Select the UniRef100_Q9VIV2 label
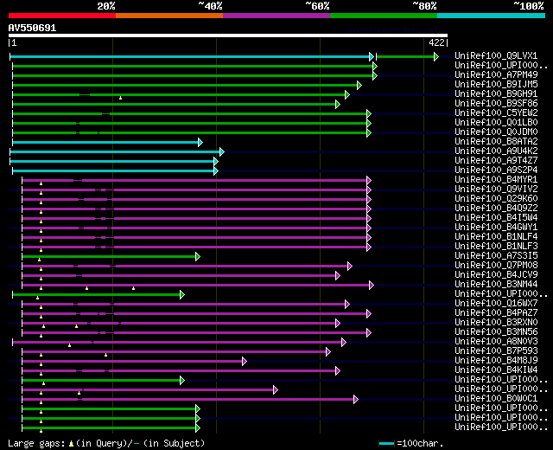The image size is (553, 450). tap(496, 189)
